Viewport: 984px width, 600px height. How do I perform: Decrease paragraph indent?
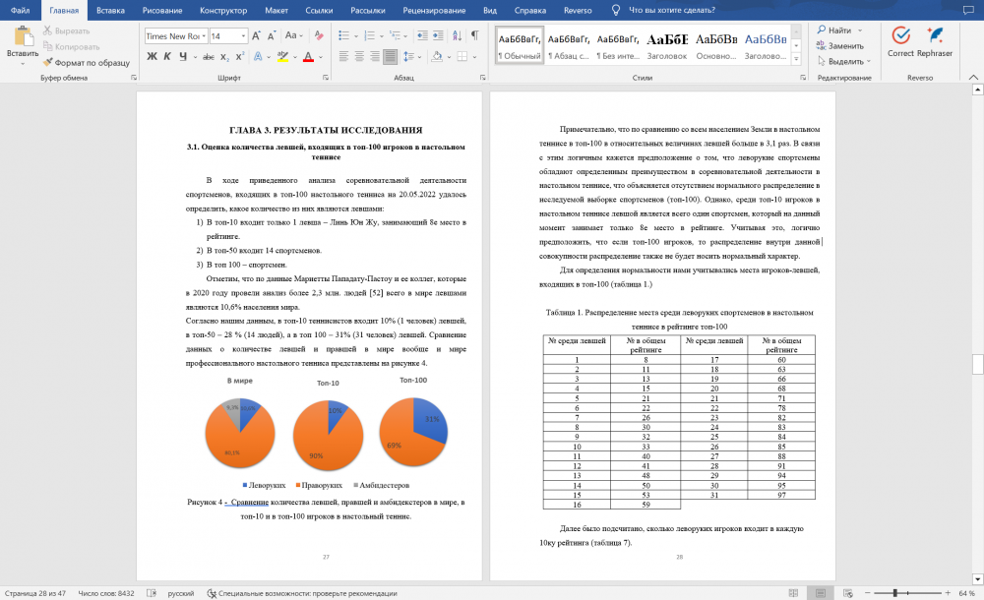[422, 35]
